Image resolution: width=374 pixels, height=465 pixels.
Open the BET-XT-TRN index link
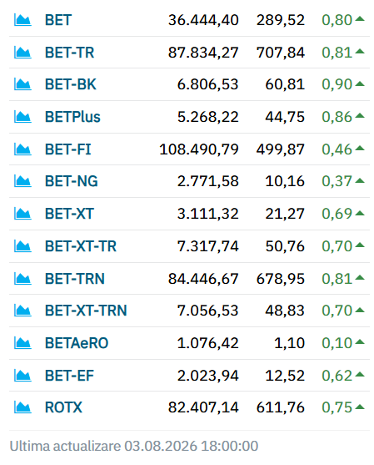click(x=86, y=311)
